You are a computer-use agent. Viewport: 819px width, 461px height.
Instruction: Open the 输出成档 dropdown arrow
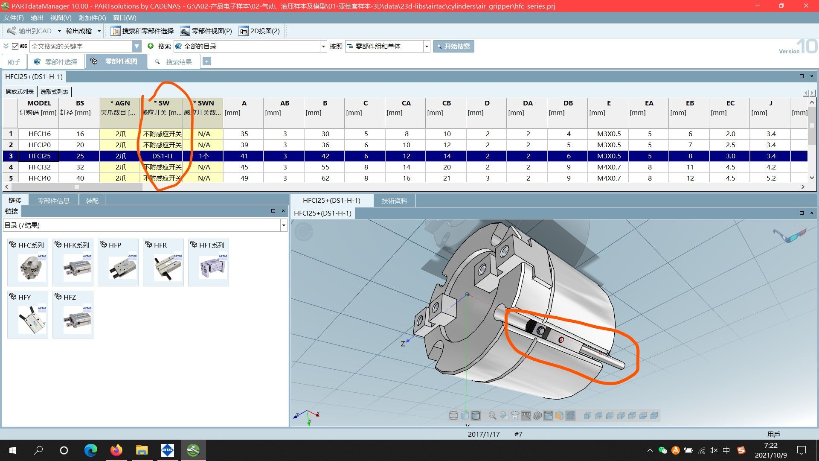tap(99, 31)
